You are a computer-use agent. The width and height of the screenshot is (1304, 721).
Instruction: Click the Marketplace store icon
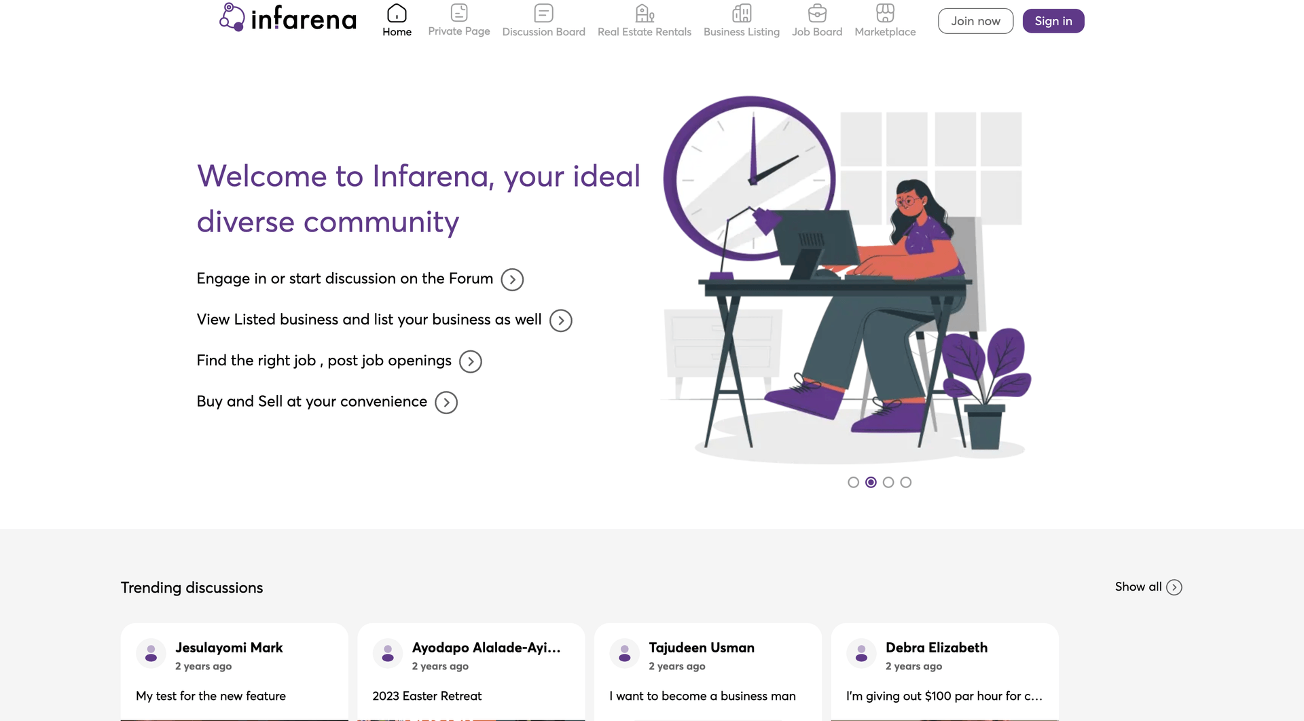885,13
